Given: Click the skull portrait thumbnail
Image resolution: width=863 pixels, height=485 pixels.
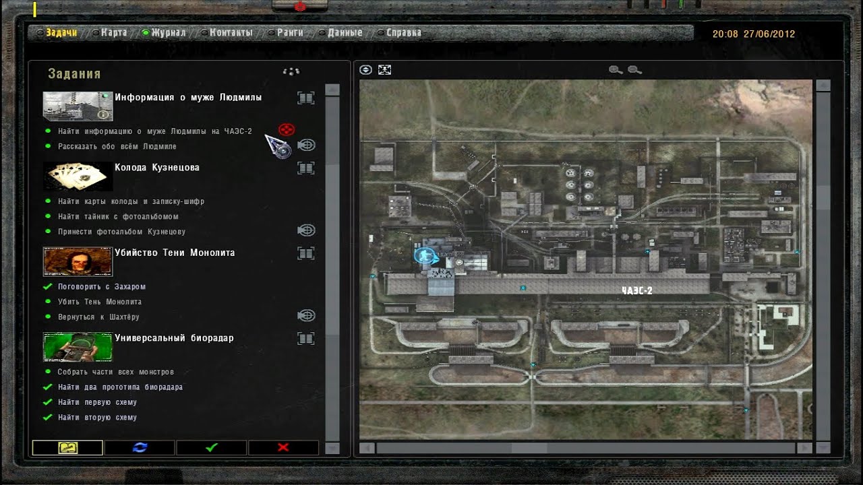Looking at the screenshot, I should point(78,262).
